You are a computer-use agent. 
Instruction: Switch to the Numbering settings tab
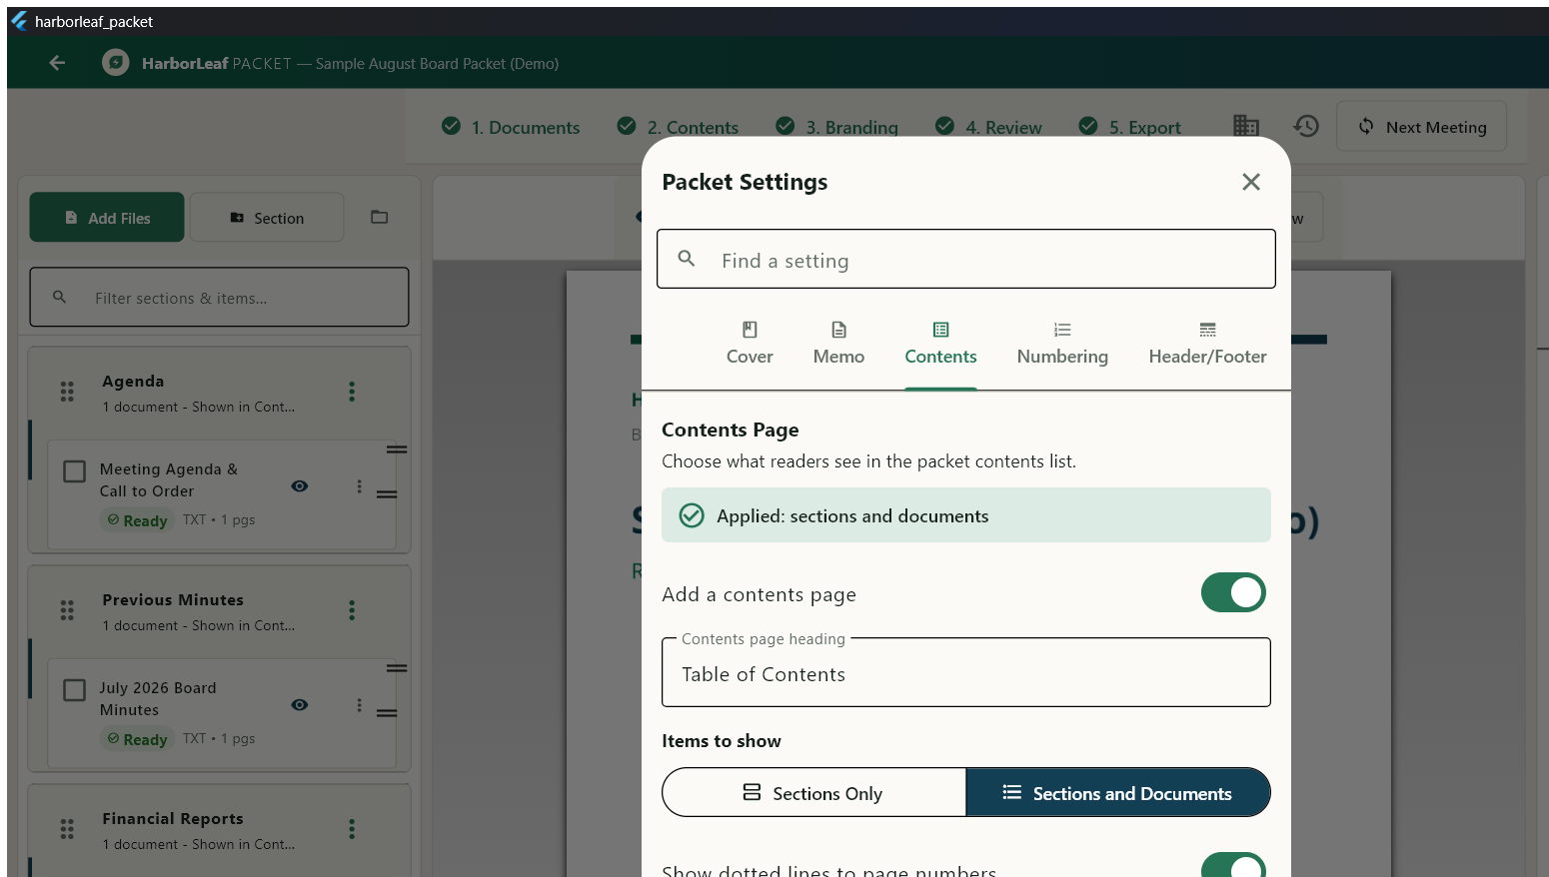click(1062, 344)
